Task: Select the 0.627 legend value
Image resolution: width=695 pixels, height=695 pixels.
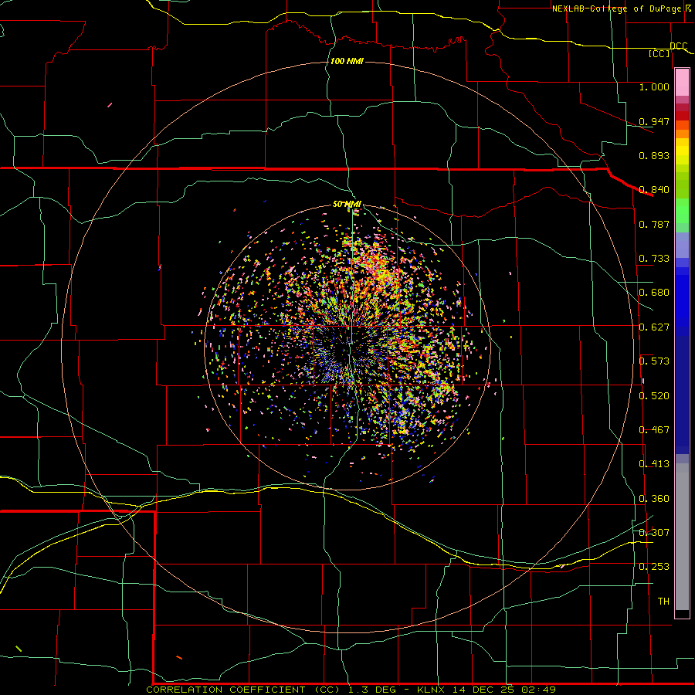Action: pyautogui.click(x=654, y=327)
